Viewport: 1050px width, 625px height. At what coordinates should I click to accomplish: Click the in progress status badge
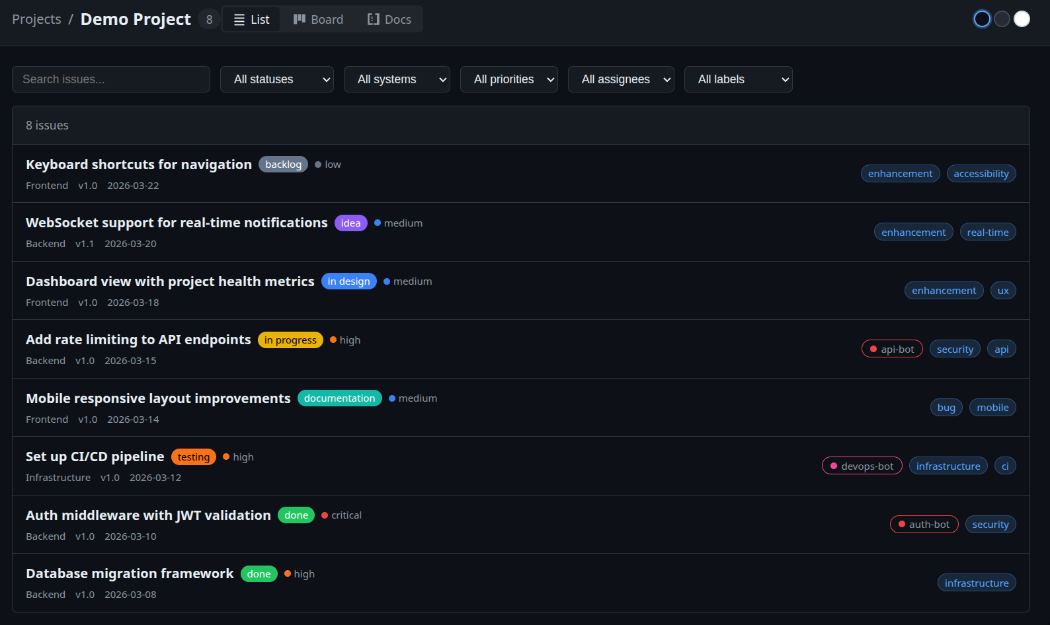(x=290, y=340)
